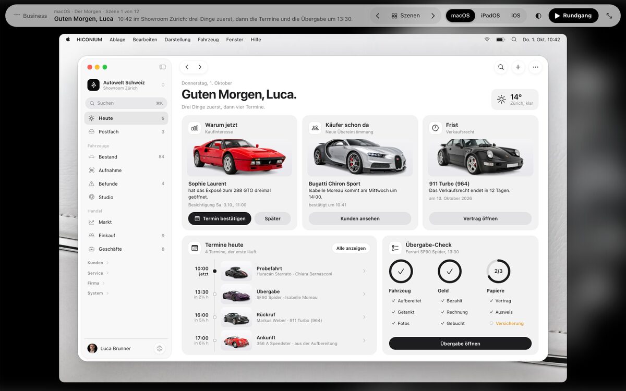The height and width of the screenshot is (391, 626).
Task: Open the Bearbeiten menu
Action: point(145,40)
